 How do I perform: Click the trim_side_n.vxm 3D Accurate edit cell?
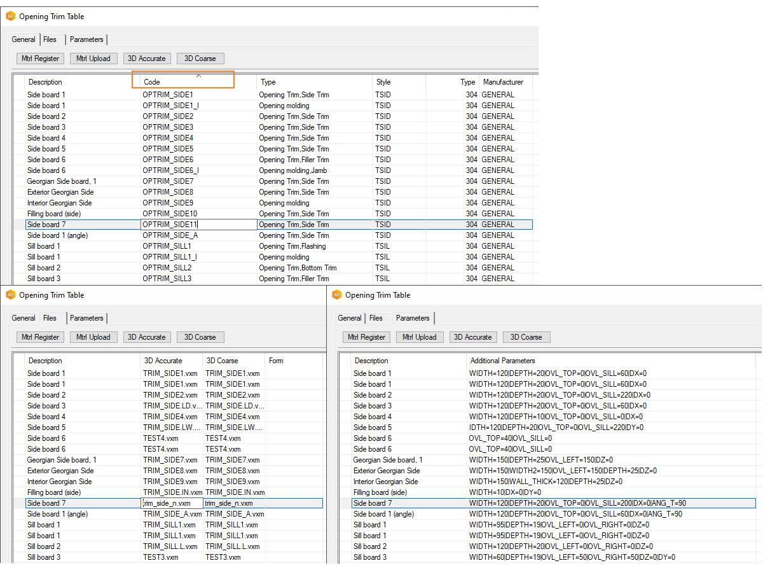coord(171,503)
